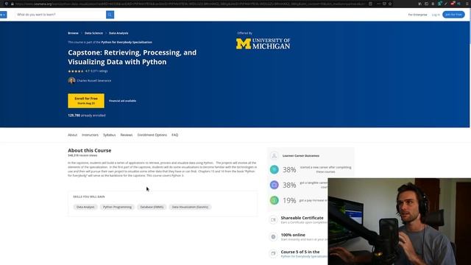This screenshot has height=265, width=471.
Task: Click the padlock icon in the address bar
Action: pos(12,4)
